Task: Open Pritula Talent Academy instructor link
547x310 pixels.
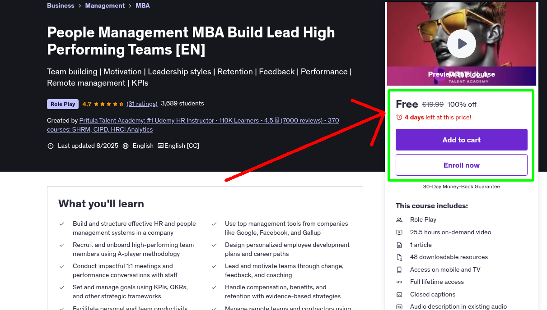Action: point(193,125)
